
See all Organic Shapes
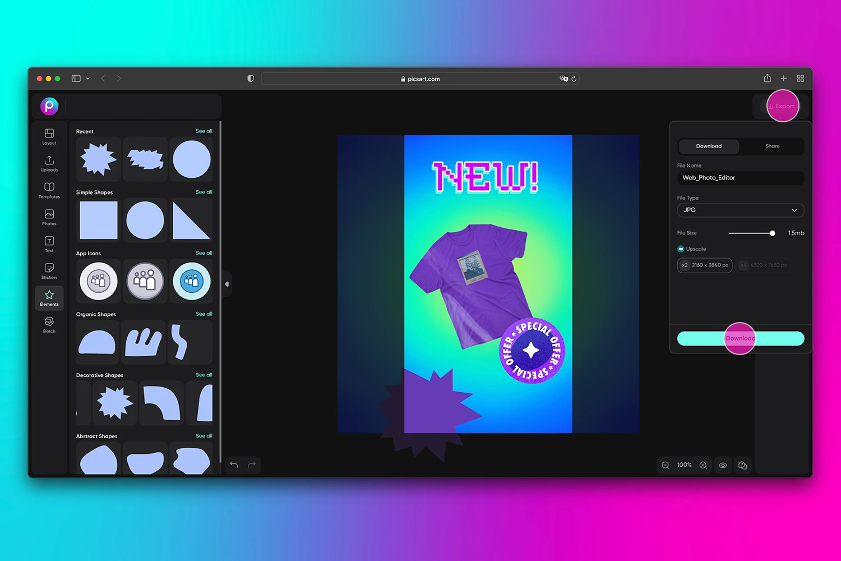click(x=204, y=314)
